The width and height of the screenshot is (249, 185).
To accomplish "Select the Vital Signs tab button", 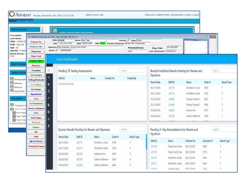I will coord(36,118).
